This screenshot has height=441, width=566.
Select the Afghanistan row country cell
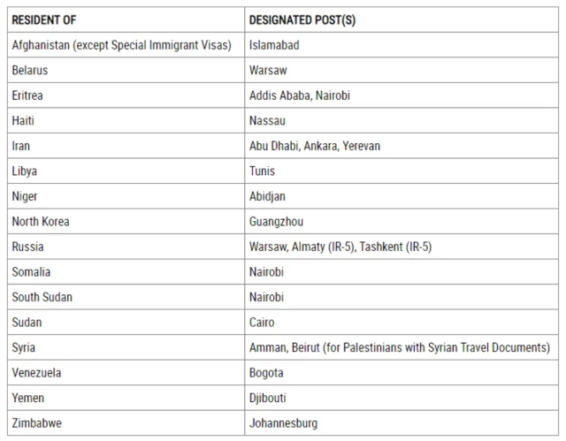click(126, 45)
